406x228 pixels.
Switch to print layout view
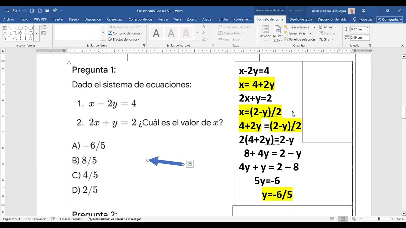pos(343,219)
